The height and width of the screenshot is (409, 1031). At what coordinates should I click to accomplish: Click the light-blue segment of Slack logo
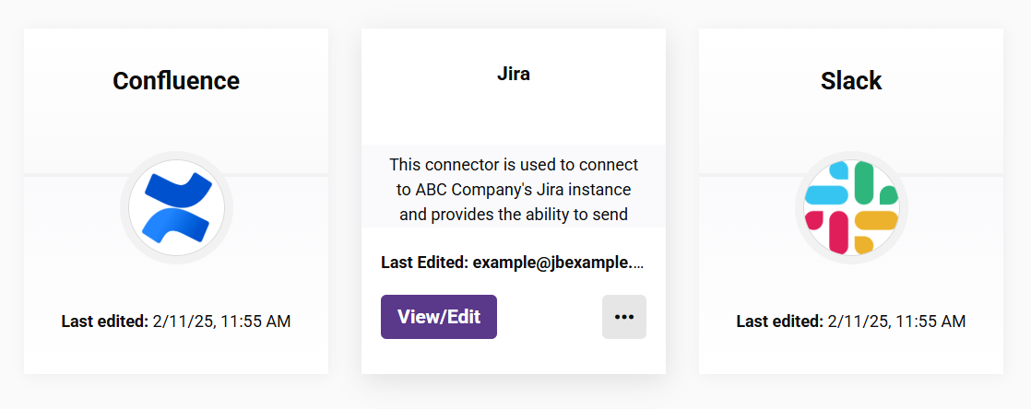tap(826, 195)
